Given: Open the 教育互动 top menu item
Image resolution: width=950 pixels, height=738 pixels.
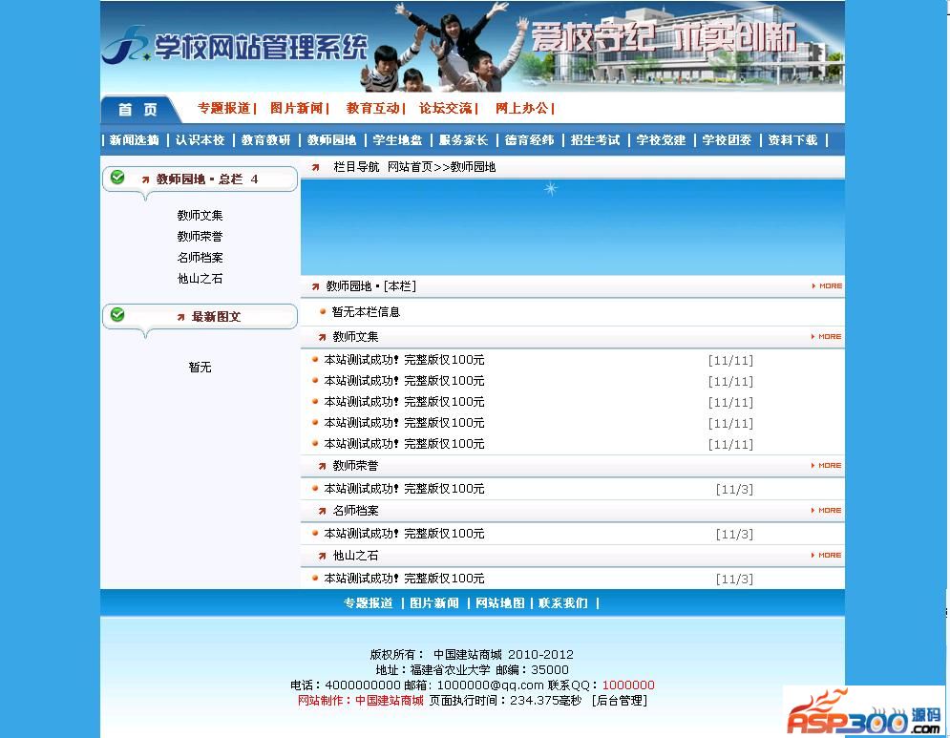Looking at the screenshot, I should click(x=372, y=109).
